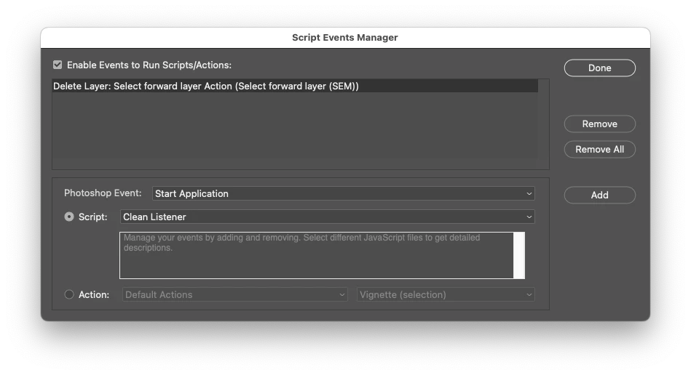Screen dimensions: 691x375
Task: Uncheck Enable Events to Run Scripts/Actions checkbox
Action: click(58, 65)
